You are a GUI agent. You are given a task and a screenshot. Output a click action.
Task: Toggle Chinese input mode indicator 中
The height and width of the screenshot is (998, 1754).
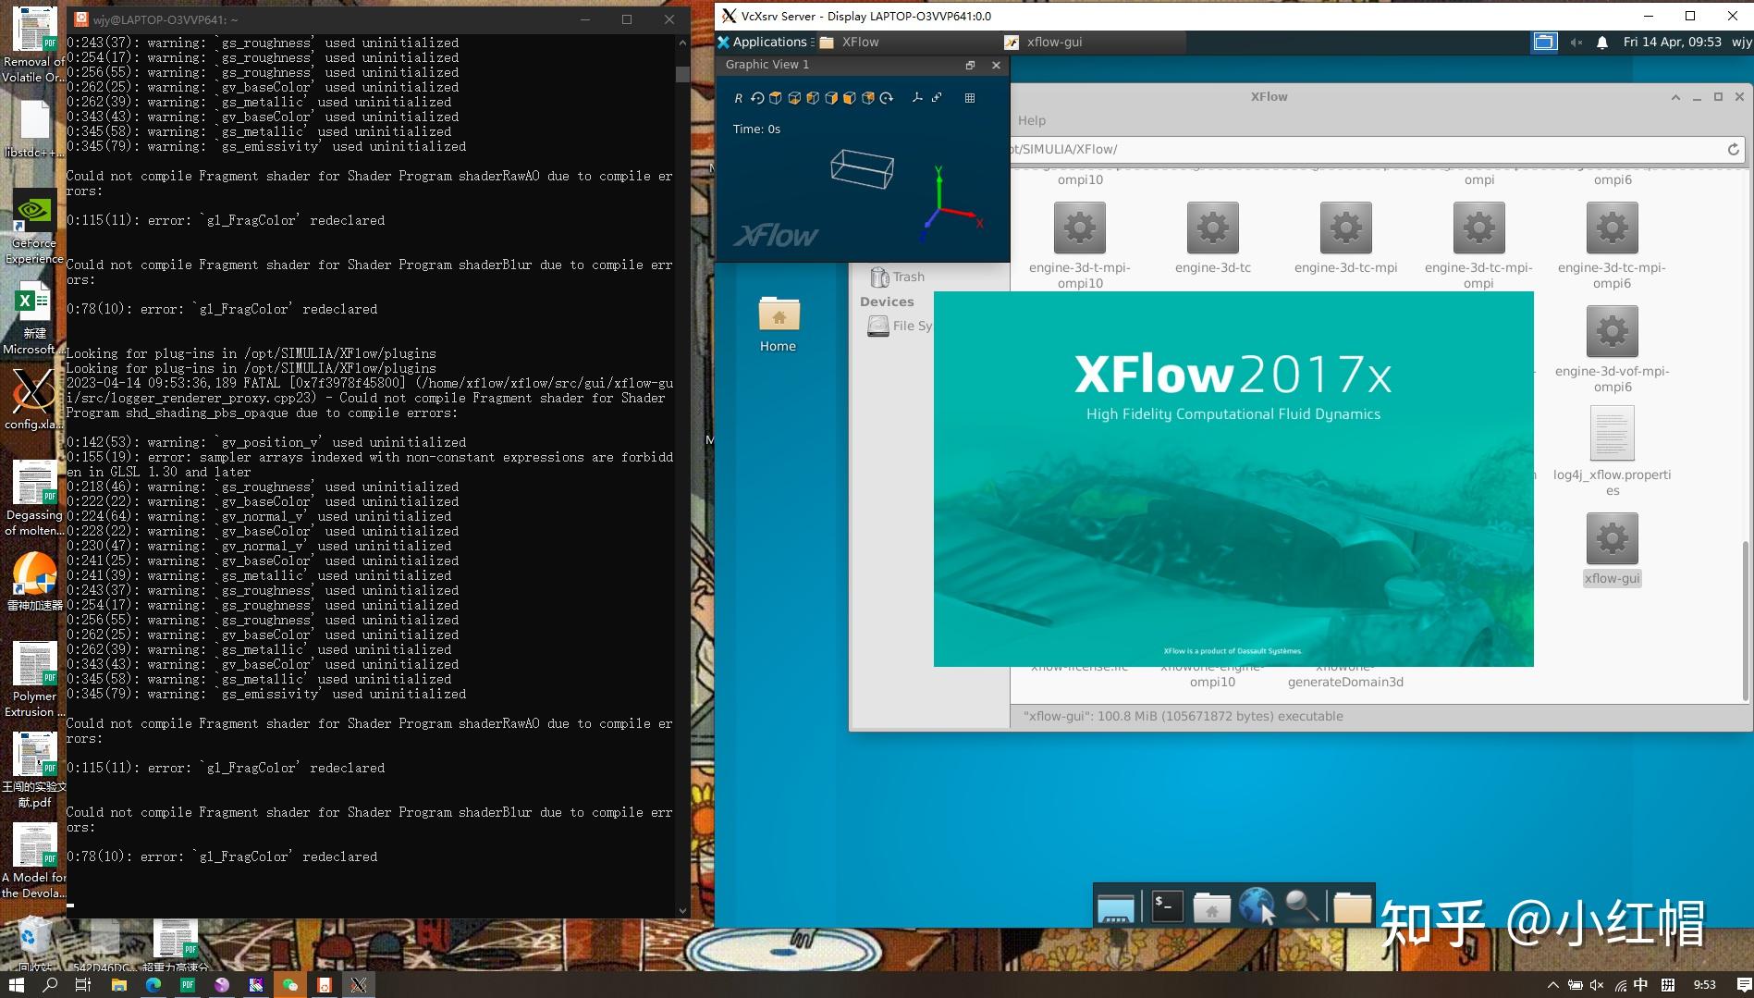click(1641, 985)
